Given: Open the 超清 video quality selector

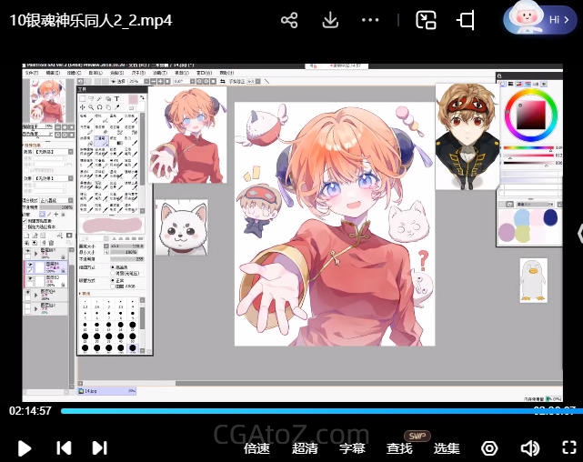Looking at the screenshot, I should [x=305, y=448].
